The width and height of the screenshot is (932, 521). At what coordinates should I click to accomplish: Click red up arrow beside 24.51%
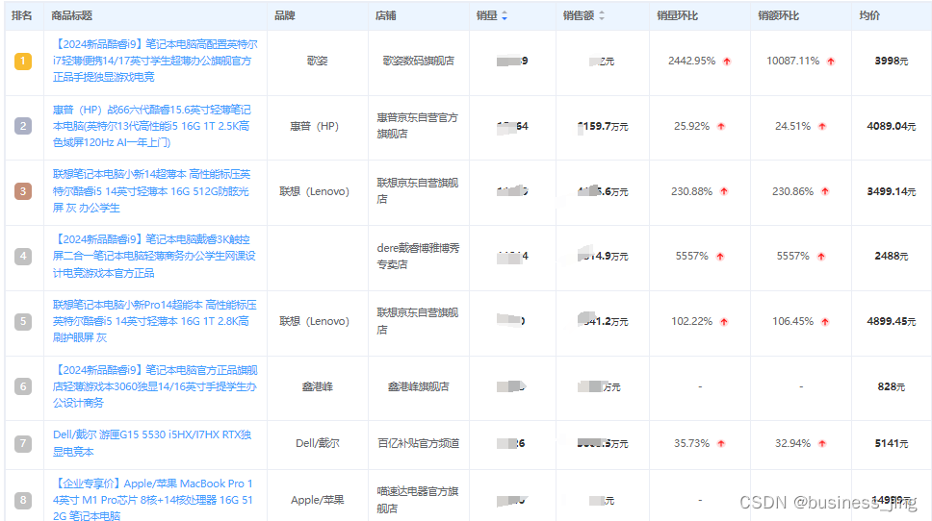click(822, 126)
